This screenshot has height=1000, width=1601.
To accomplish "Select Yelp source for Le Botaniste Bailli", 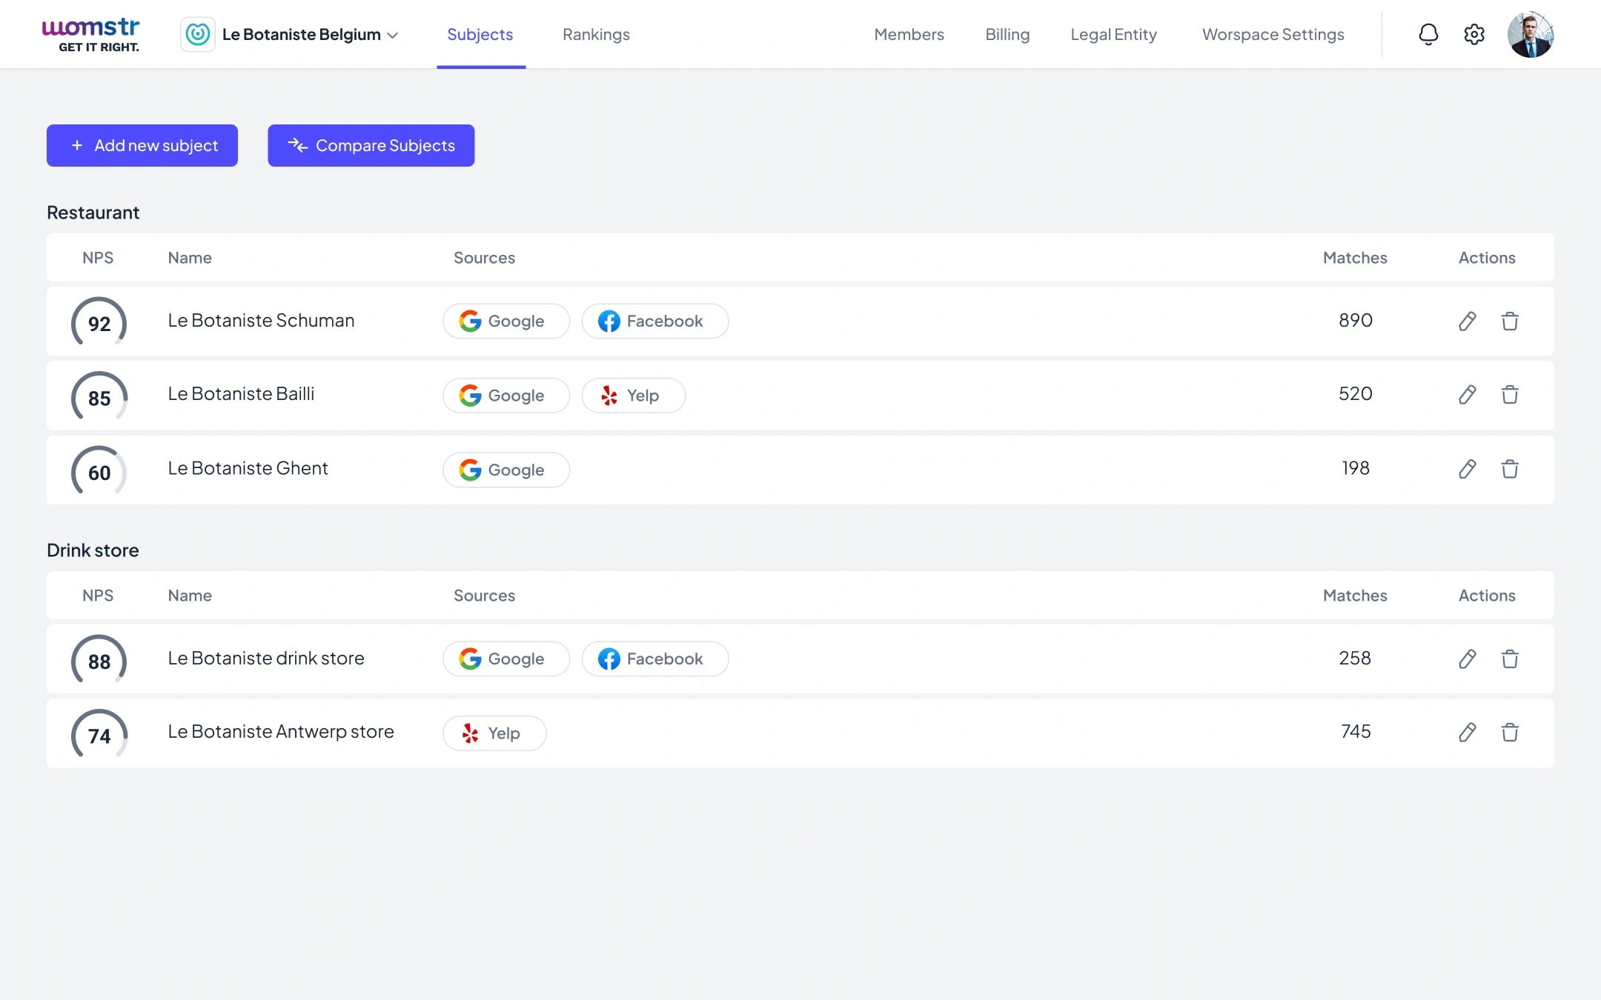I will point(634,395).
